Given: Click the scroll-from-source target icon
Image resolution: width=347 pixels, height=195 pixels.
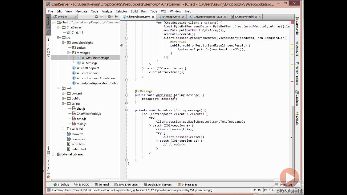Looking at the screenshot, I should click(x=96, y=17).
